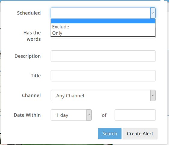Select the blank highlighted Scheduled option

pyautogui.click(x=103, y=21)
